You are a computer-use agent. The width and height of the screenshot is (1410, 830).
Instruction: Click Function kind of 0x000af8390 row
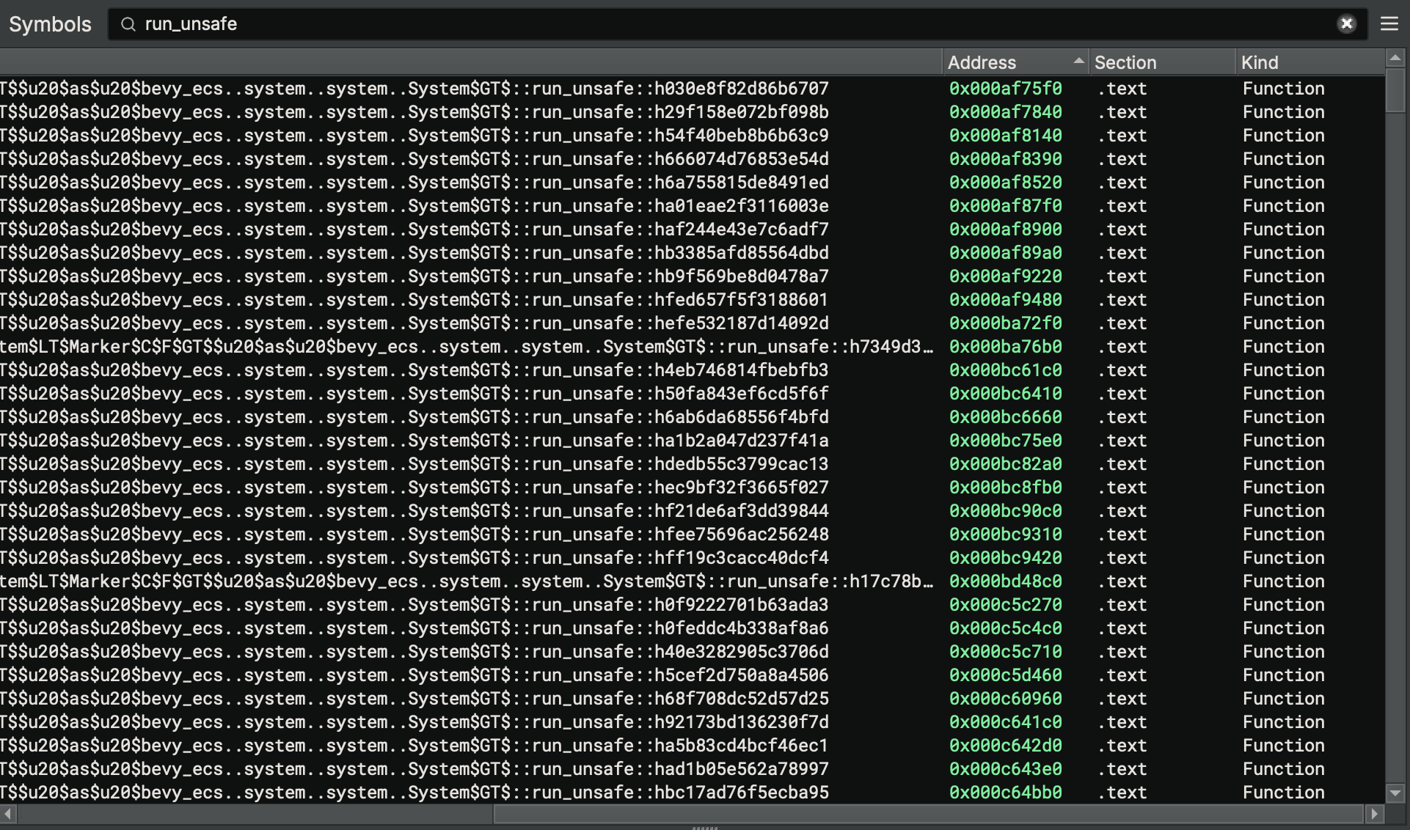[x=1283, y=159]
